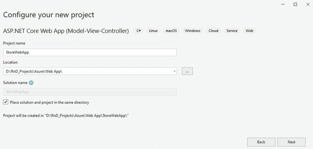This screenshot has height=149, width=313.
Task: Click the Linux tag
Action: coord(153,31)
